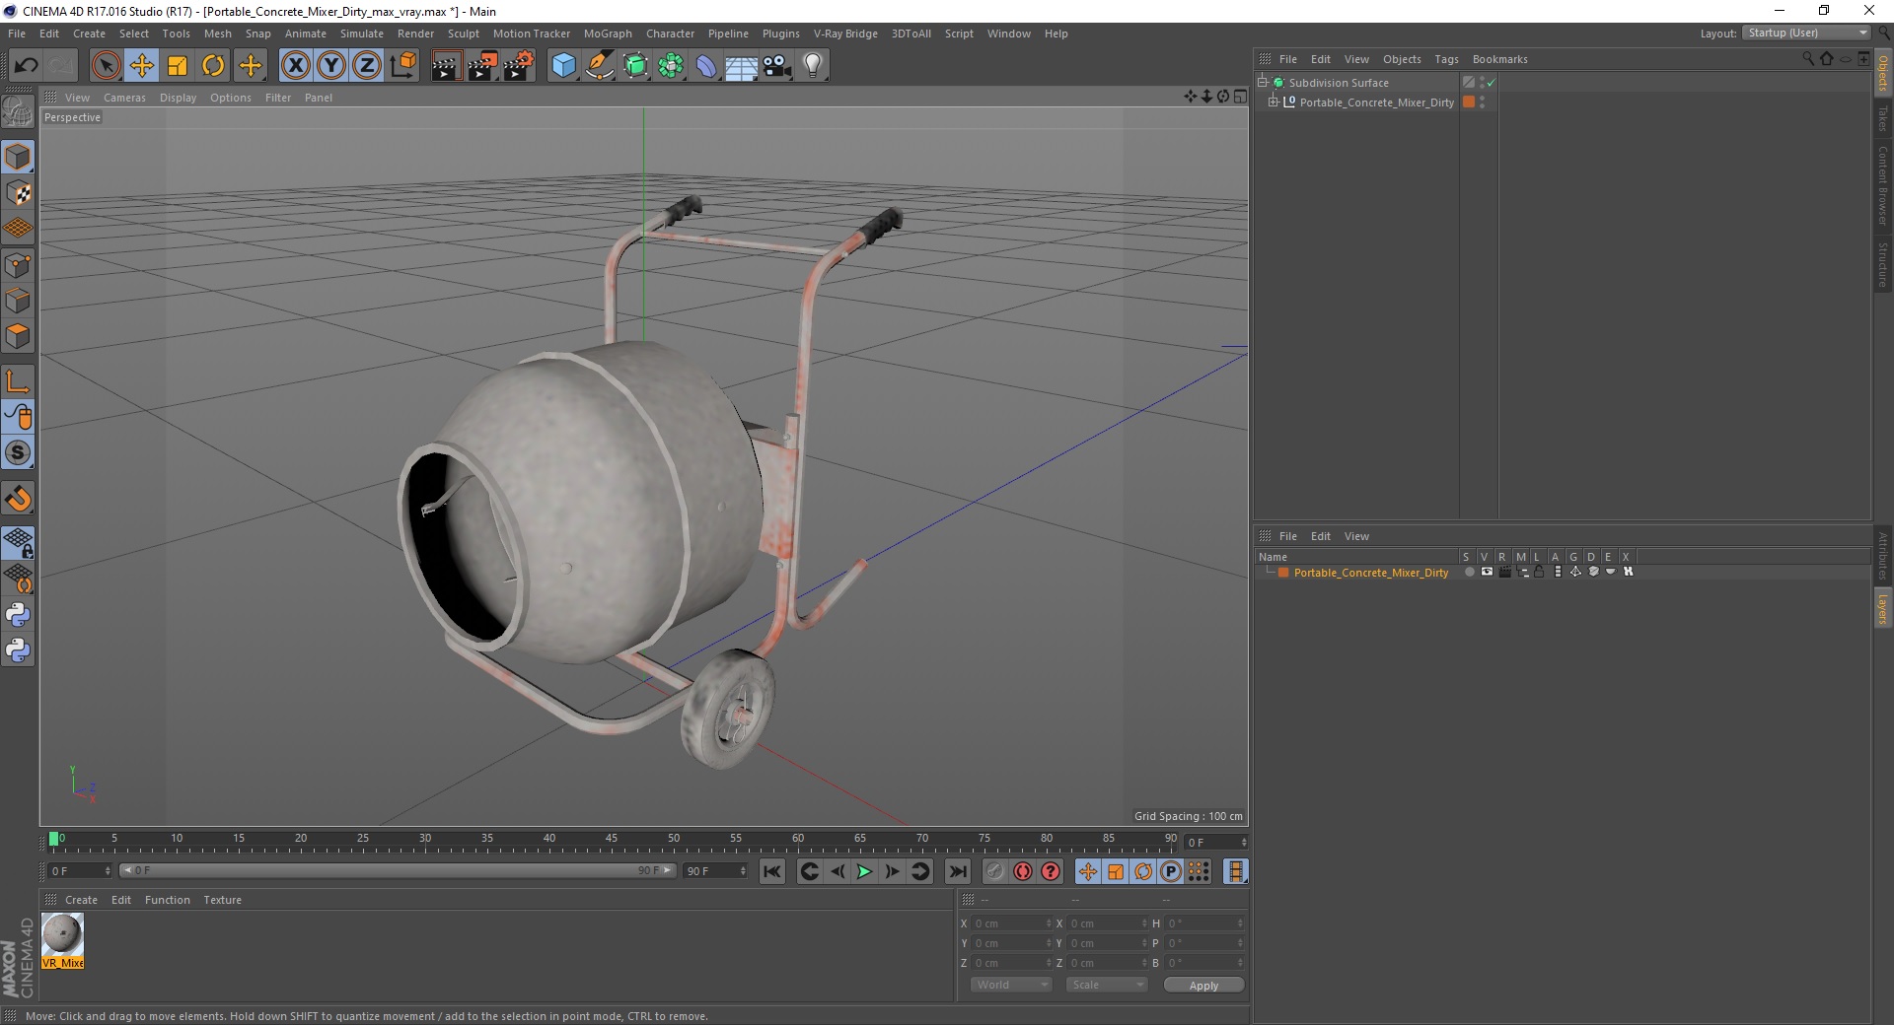Expand the Portable_Concrete_Mixer_Dirty object tree
The width and height of the screenshot is (1894, 1025).
(1274, 102)
